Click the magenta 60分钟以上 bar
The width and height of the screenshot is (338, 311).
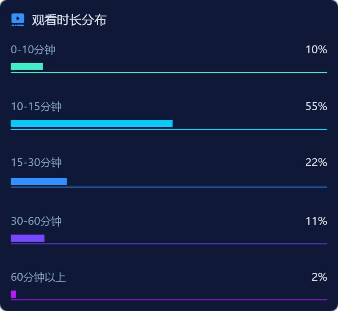[x=13, y=294]
